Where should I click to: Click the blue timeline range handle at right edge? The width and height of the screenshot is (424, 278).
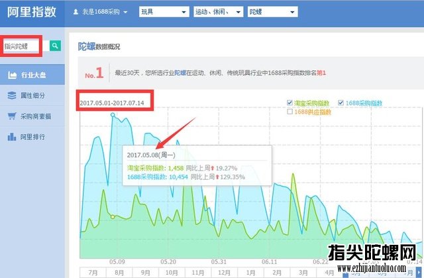click(x=419, y=272)
